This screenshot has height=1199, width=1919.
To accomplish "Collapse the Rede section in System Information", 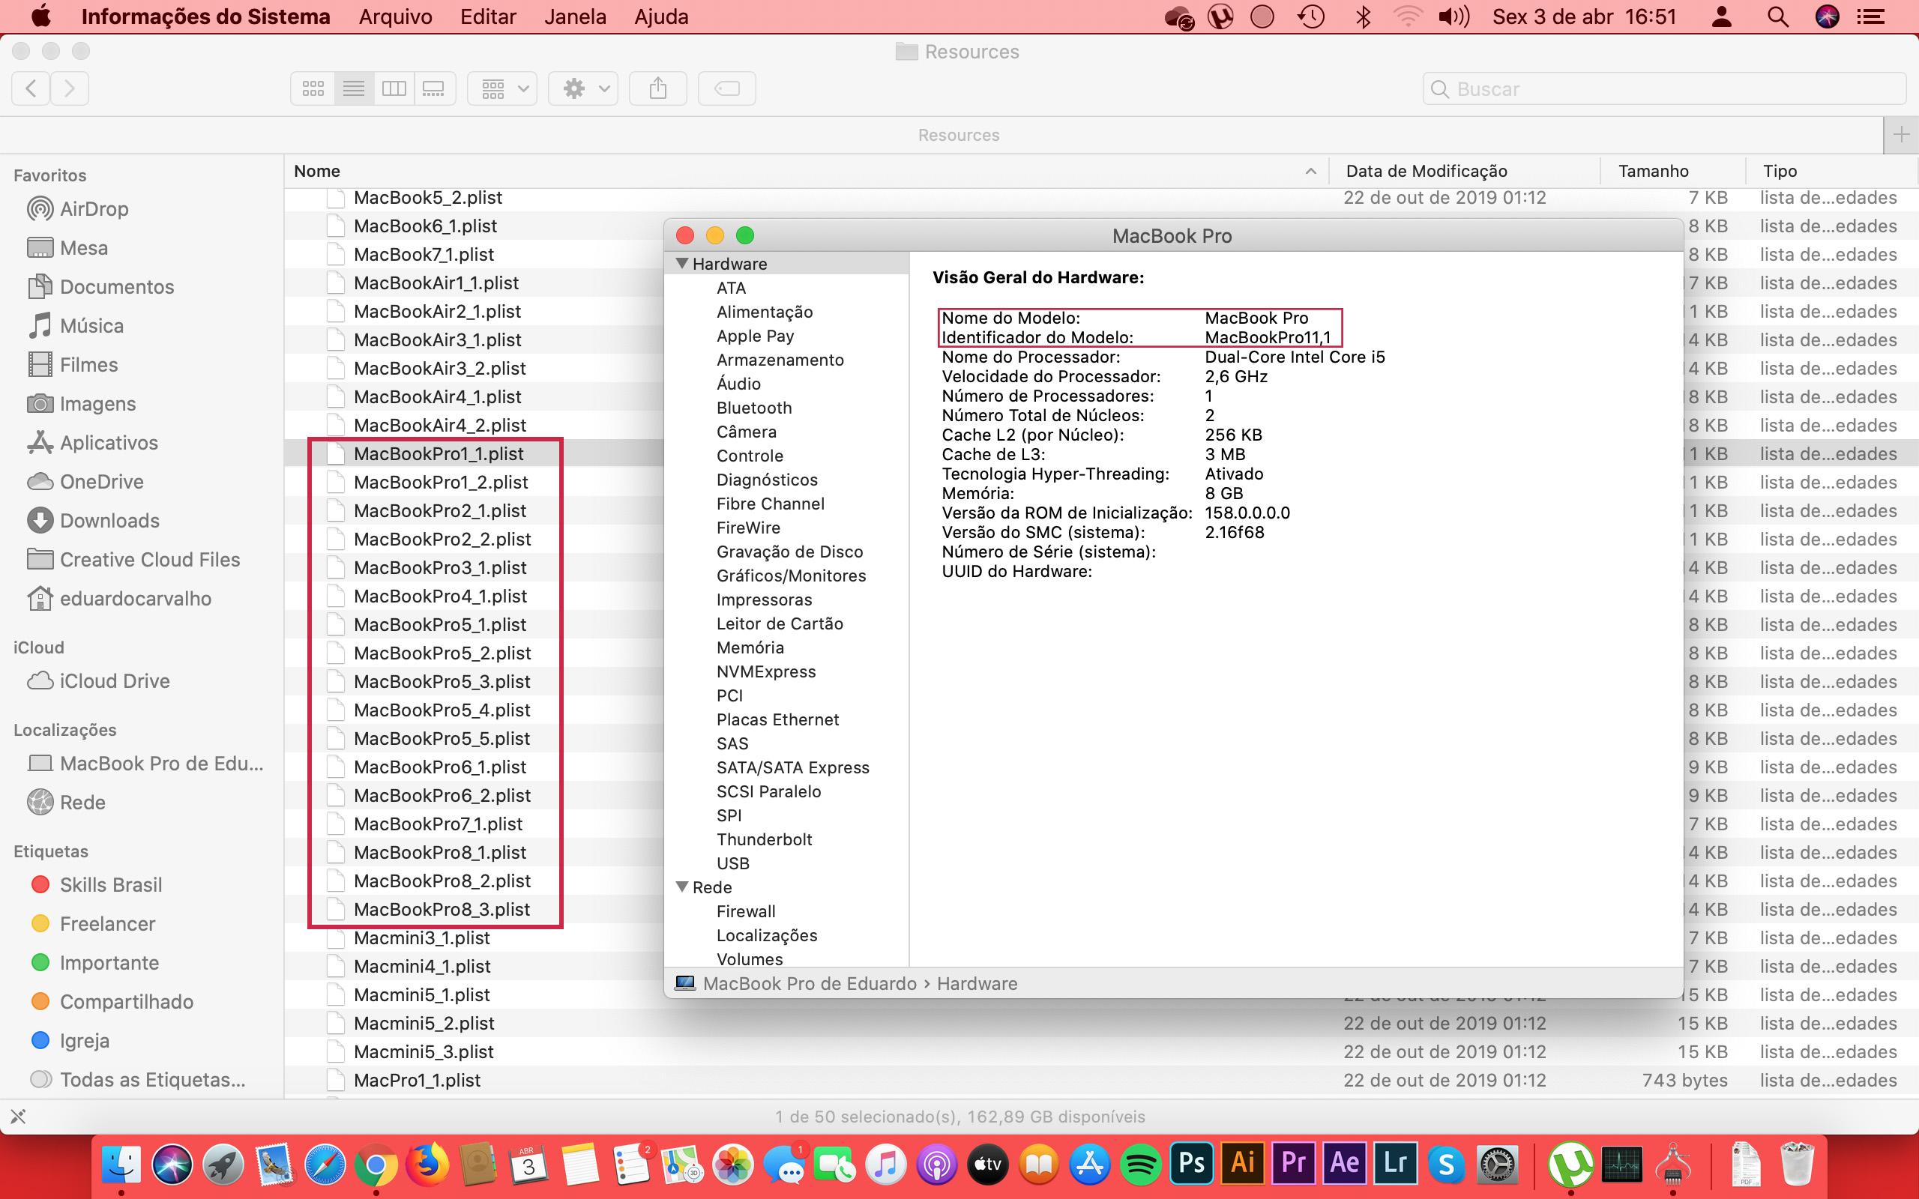I will (683, 887).
